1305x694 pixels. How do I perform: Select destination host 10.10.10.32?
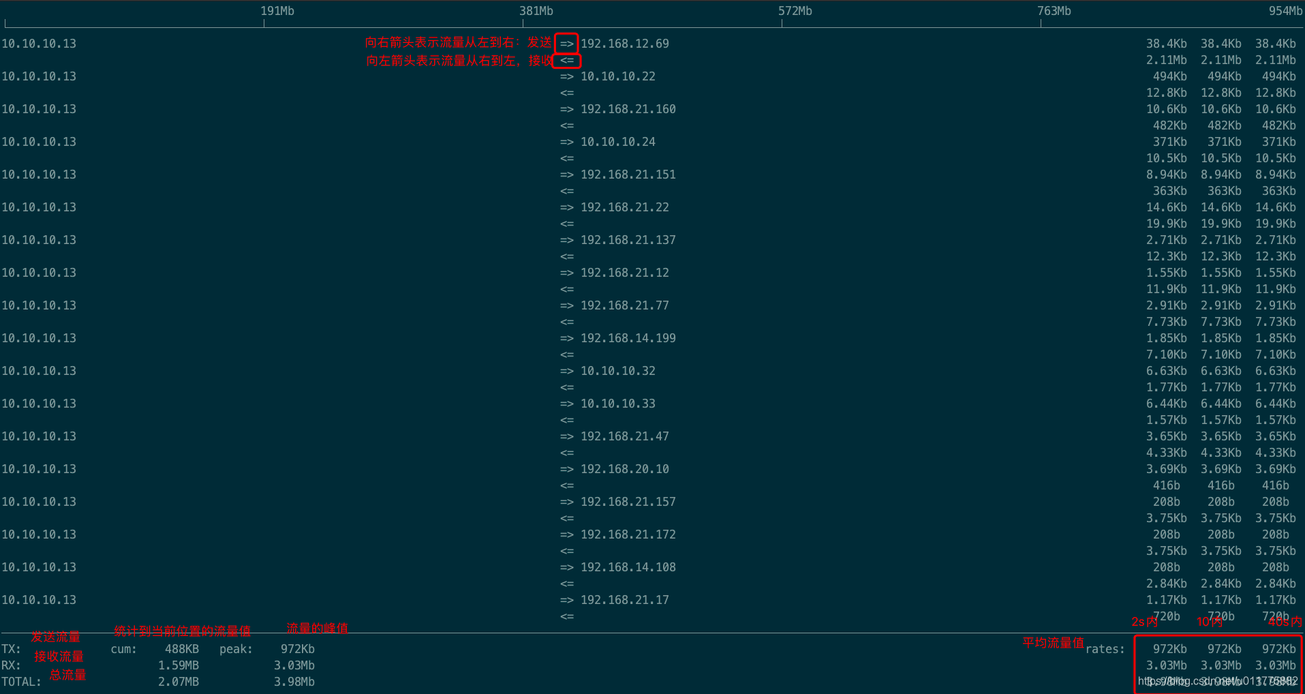tap(618, 371)
